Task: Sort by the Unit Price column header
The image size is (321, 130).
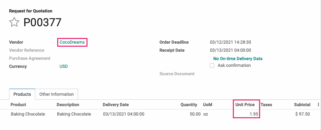Action: point(245,105)
